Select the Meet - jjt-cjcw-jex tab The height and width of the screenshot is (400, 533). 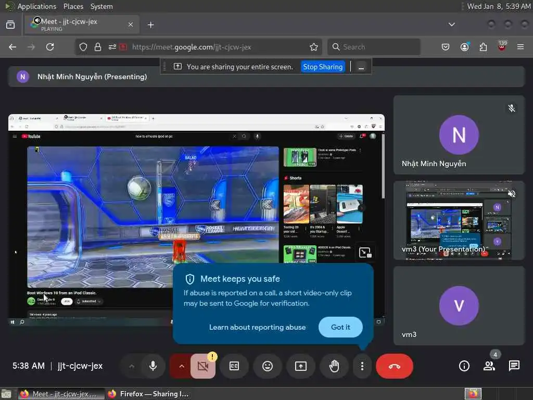[x=82, y=24]
